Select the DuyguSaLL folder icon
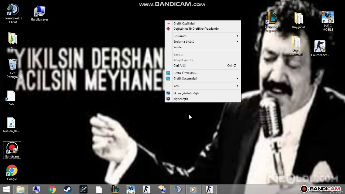 coord(299,20)
